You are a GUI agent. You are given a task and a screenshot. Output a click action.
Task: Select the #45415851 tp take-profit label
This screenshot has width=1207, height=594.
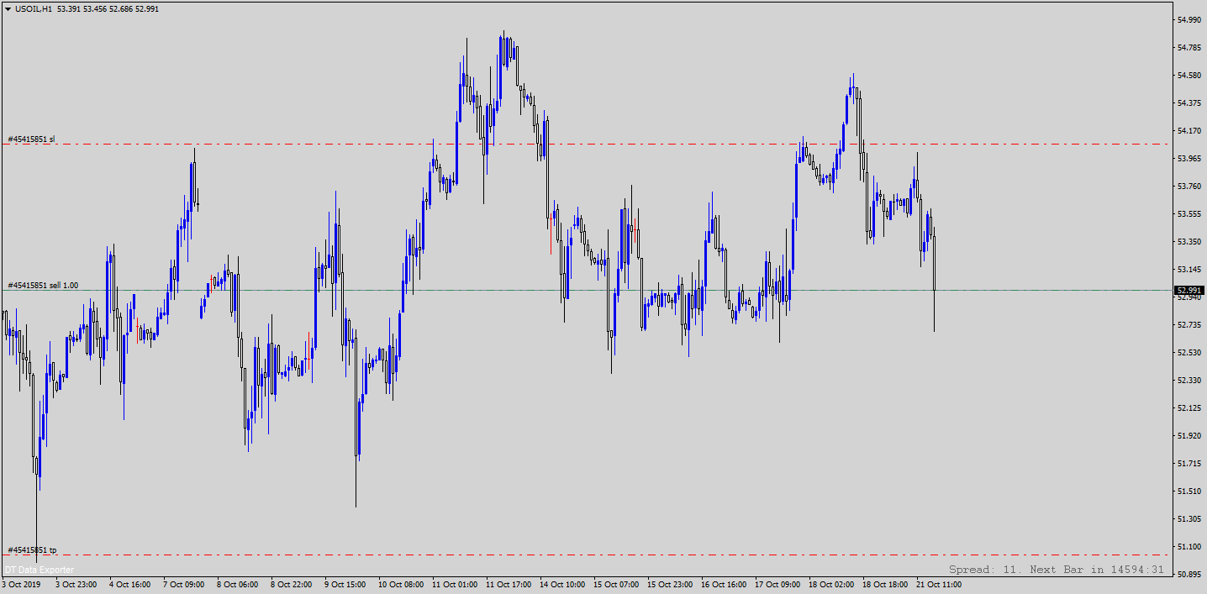32,549
